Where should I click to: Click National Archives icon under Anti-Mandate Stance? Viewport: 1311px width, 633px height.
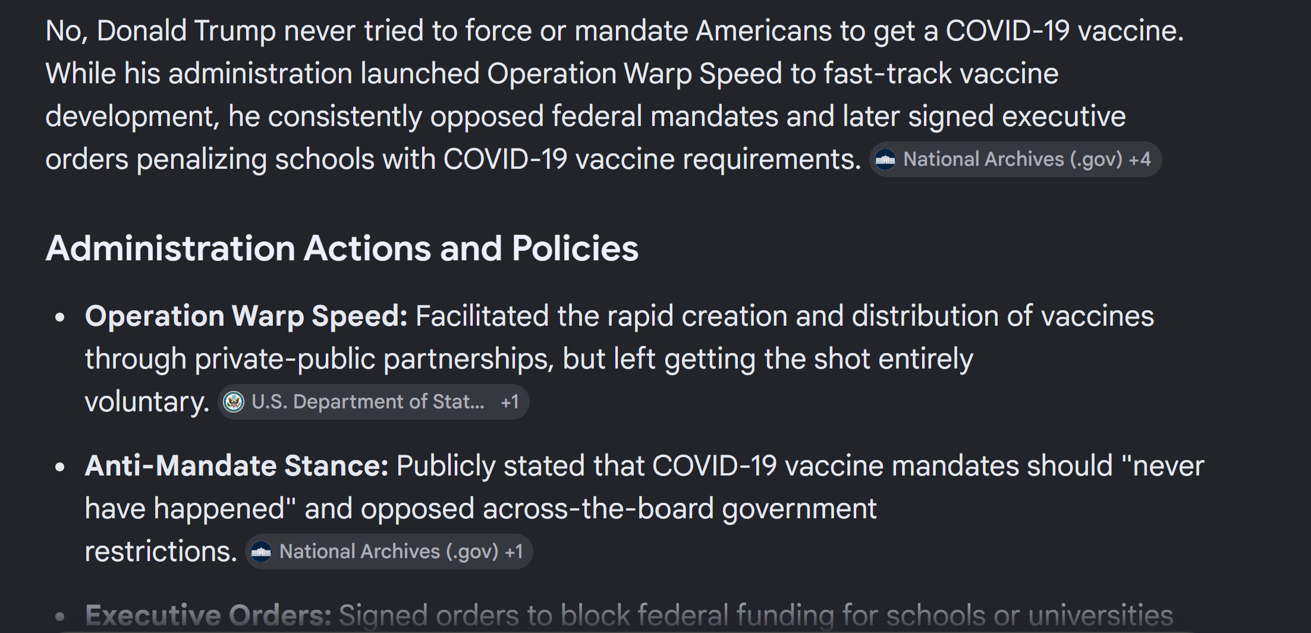(x=261, y=552)
